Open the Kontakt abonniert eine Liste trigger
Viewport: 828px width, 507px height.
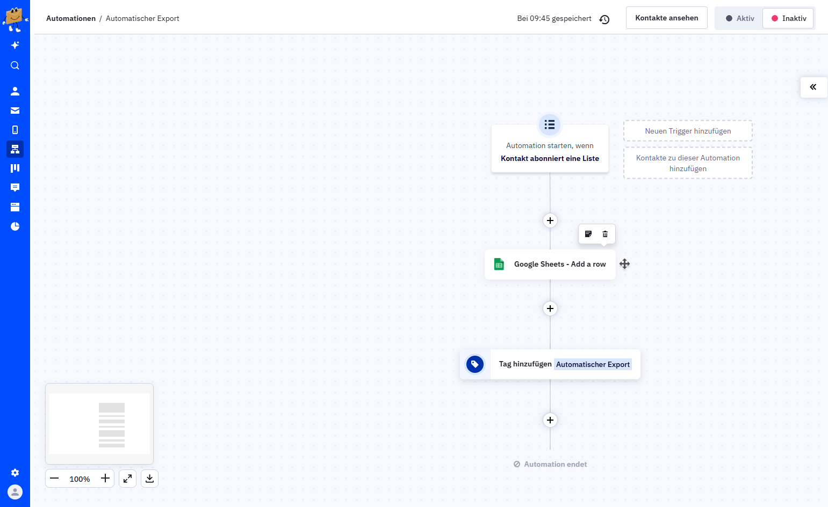[x=550, y=149]
